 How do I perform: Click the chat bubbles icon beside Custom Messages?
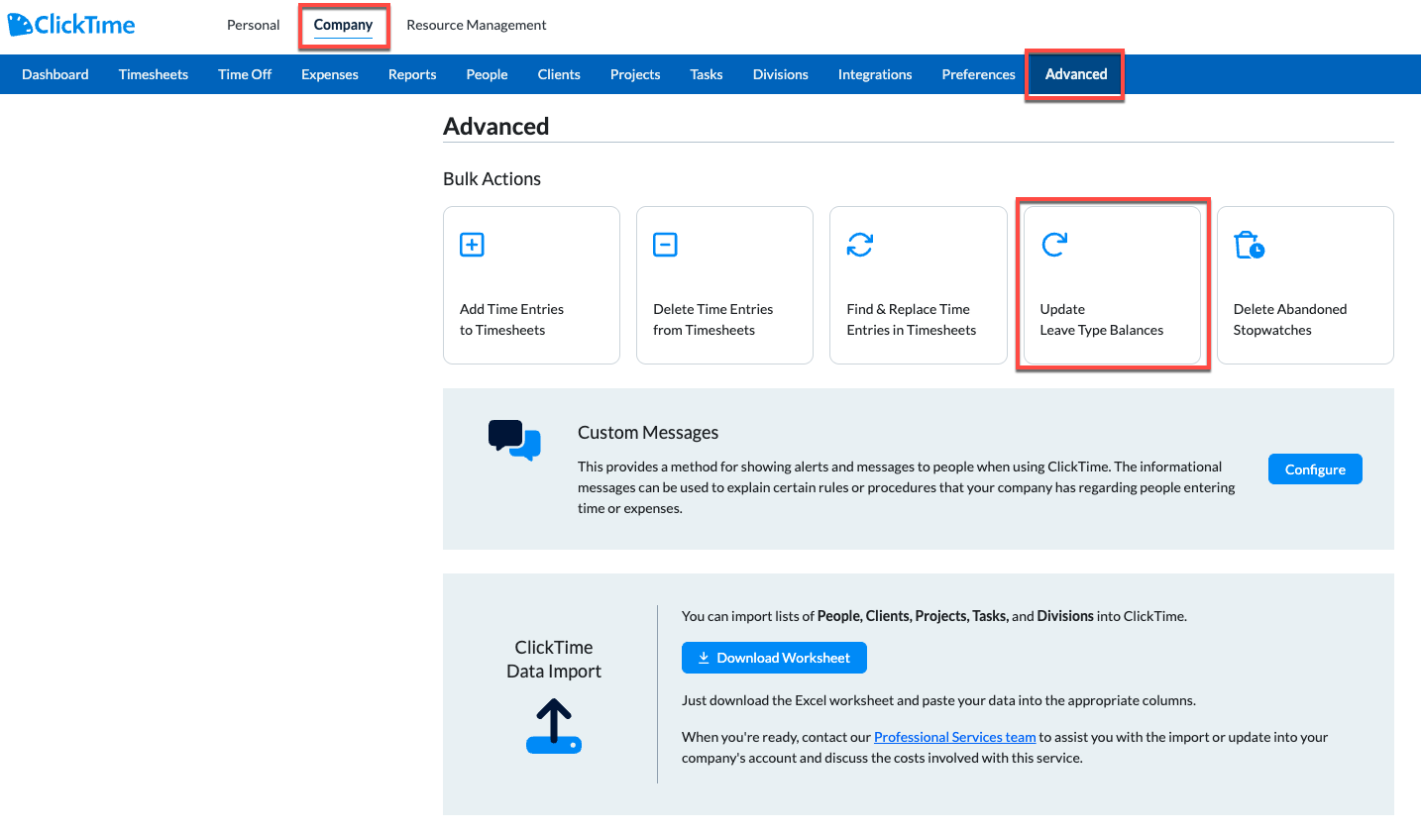pos(515,440)
